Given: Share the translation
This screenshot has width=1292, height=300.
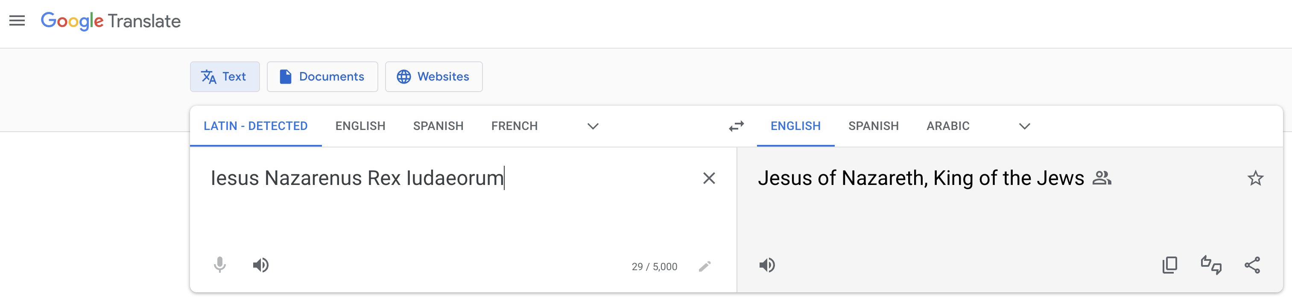Looking at the screenshot, I should [1252, 265].
